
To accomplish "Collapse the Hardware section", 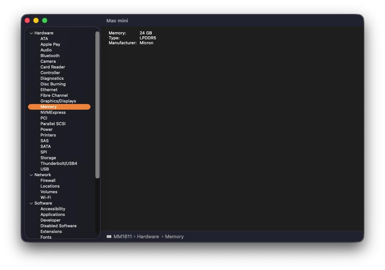I will [31, 33].
